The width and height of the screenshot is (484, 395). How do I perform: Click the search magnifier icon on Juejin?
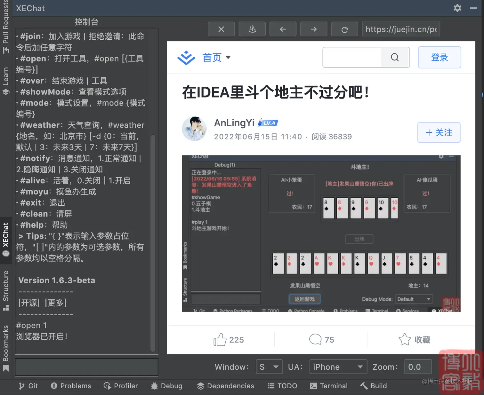(395, 57)
